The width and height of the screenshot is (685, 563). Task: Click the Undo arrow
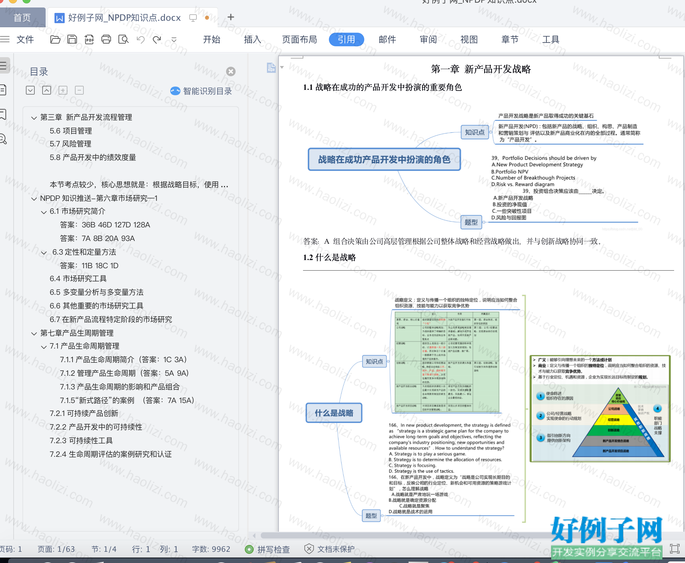[x=141, y=39]
